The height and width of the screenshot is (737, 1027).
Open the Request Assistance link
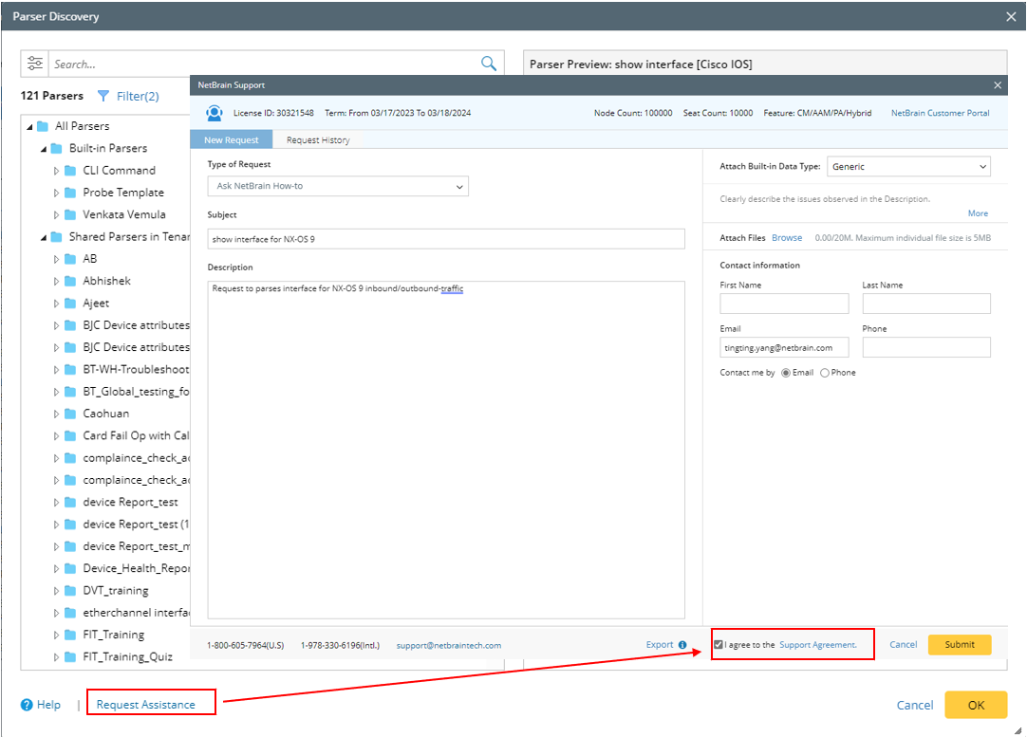(146, 705)
